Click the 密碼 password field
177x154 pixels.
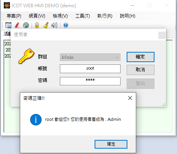point(90,81)
